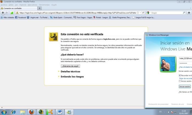Reload the page with refresh icon
The image size is (192, 115).
143,13
